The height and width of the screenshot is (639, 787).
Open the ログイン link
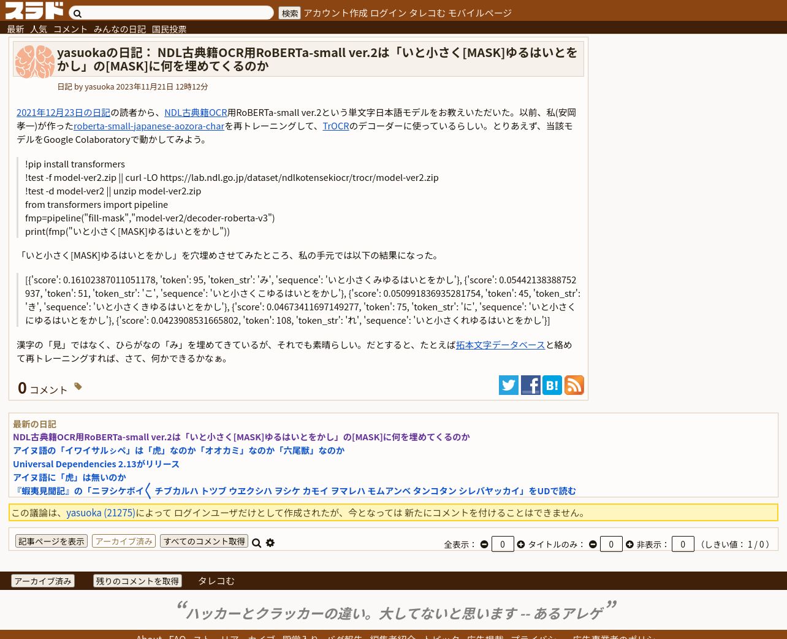pyautogui.click(x=389, y=13)
